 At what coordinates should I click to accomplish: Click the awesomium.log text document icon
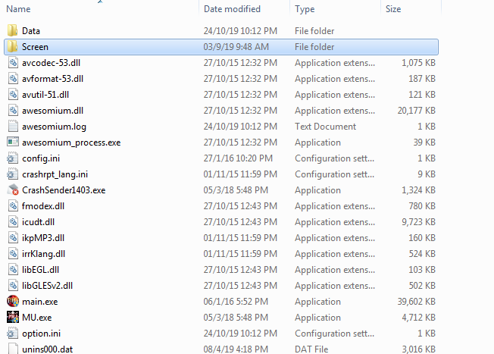tap(12, 127)
